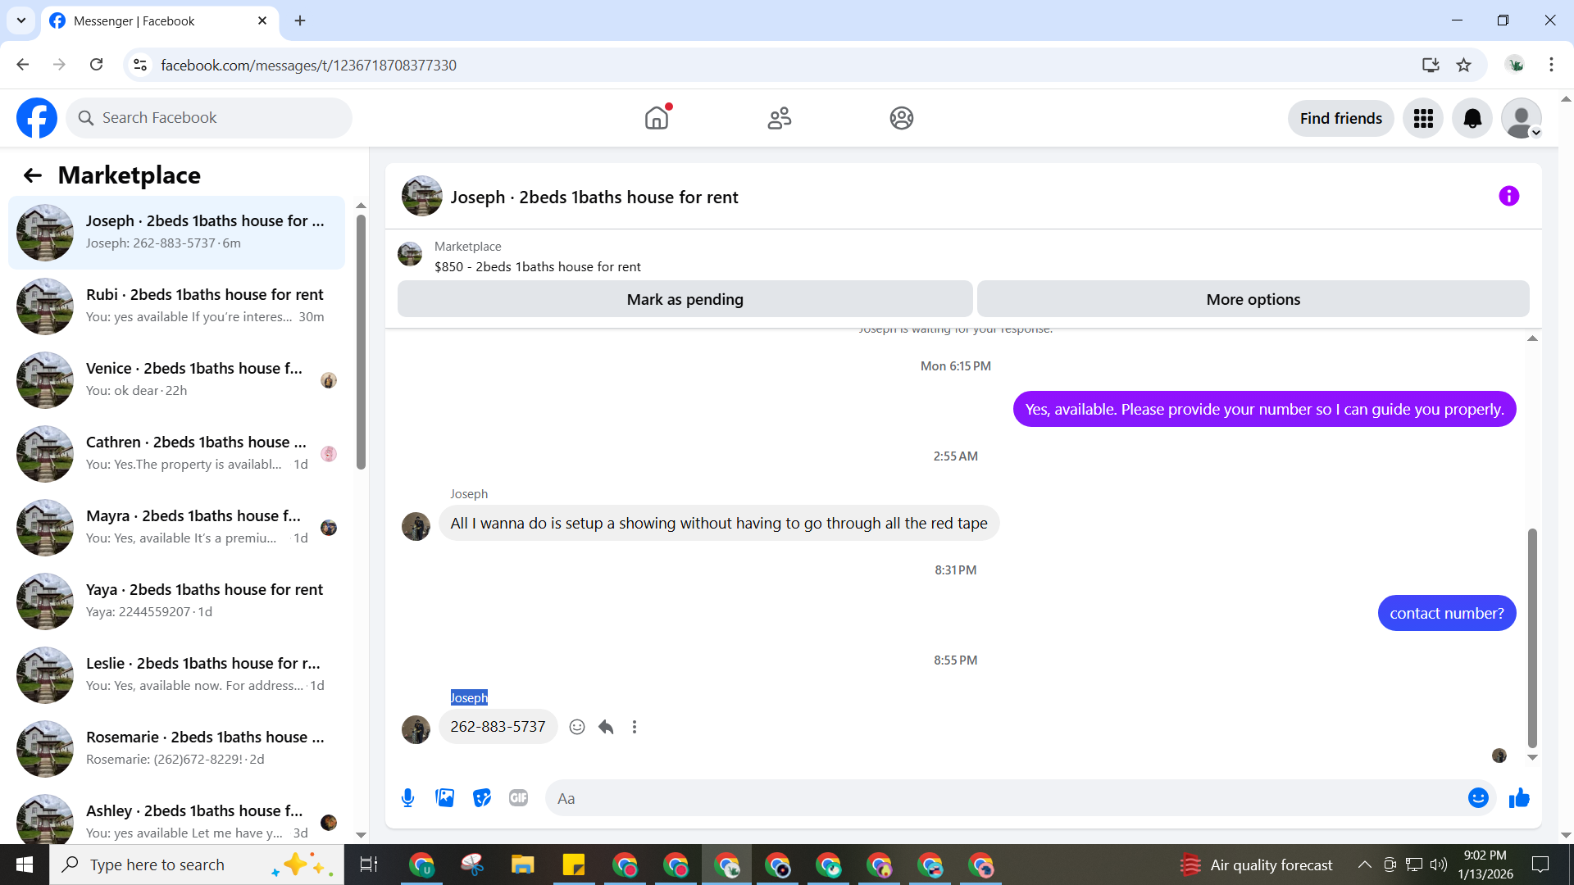Image resolution: width=1574 pixels, height=885 pixels.
Task: Open the Facebook apps grid menu
Action: 1423,119
